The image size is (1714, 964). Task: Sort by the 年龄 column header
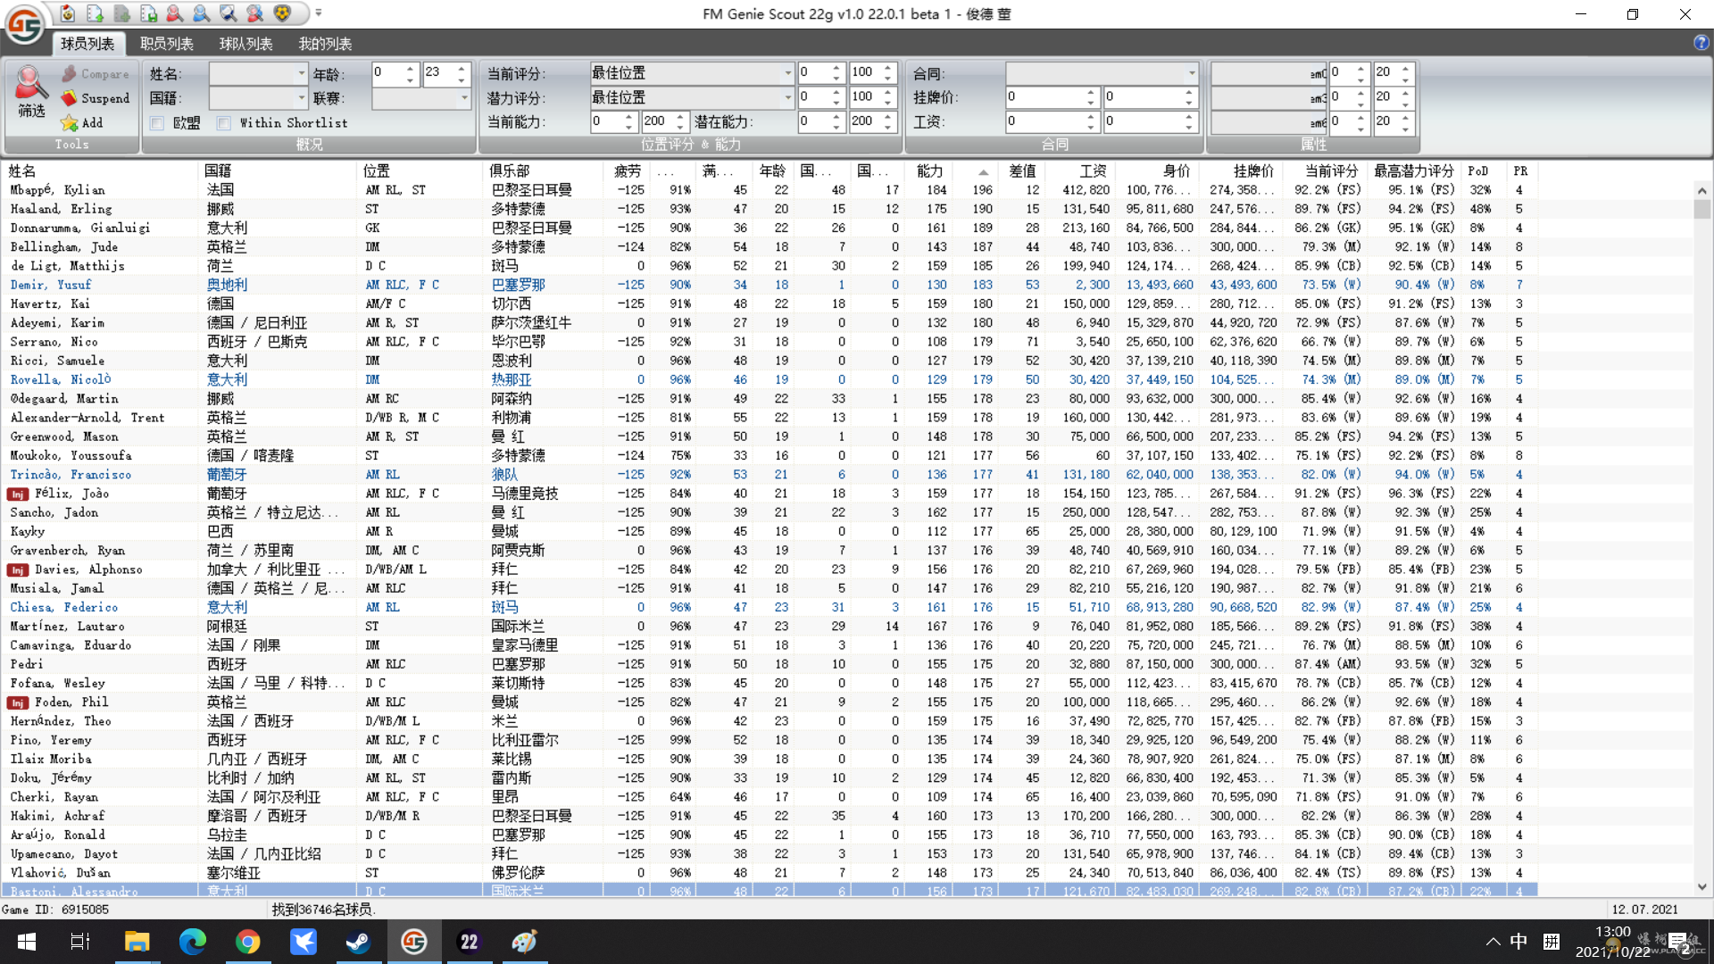pos(772,170)
